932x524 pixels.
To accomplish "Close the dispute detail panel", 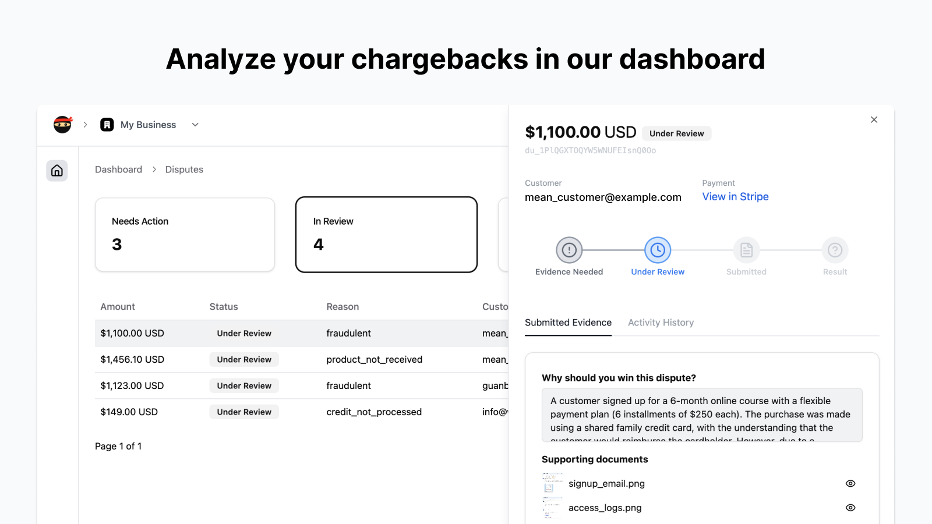I will pyautogui.click(x=874, y=119).
